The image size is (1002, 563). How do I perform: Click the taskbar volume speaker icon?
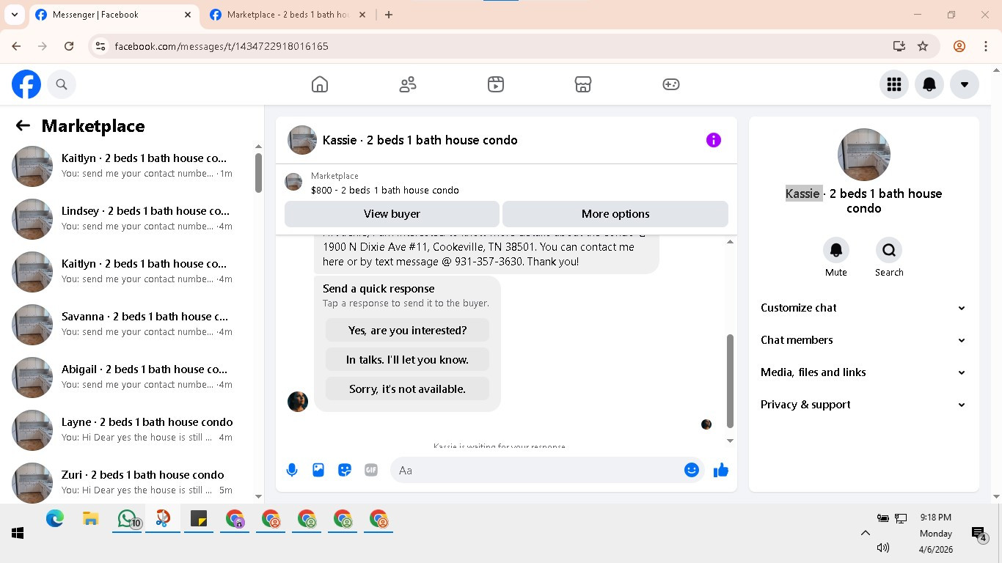click(x=883, y=548)
